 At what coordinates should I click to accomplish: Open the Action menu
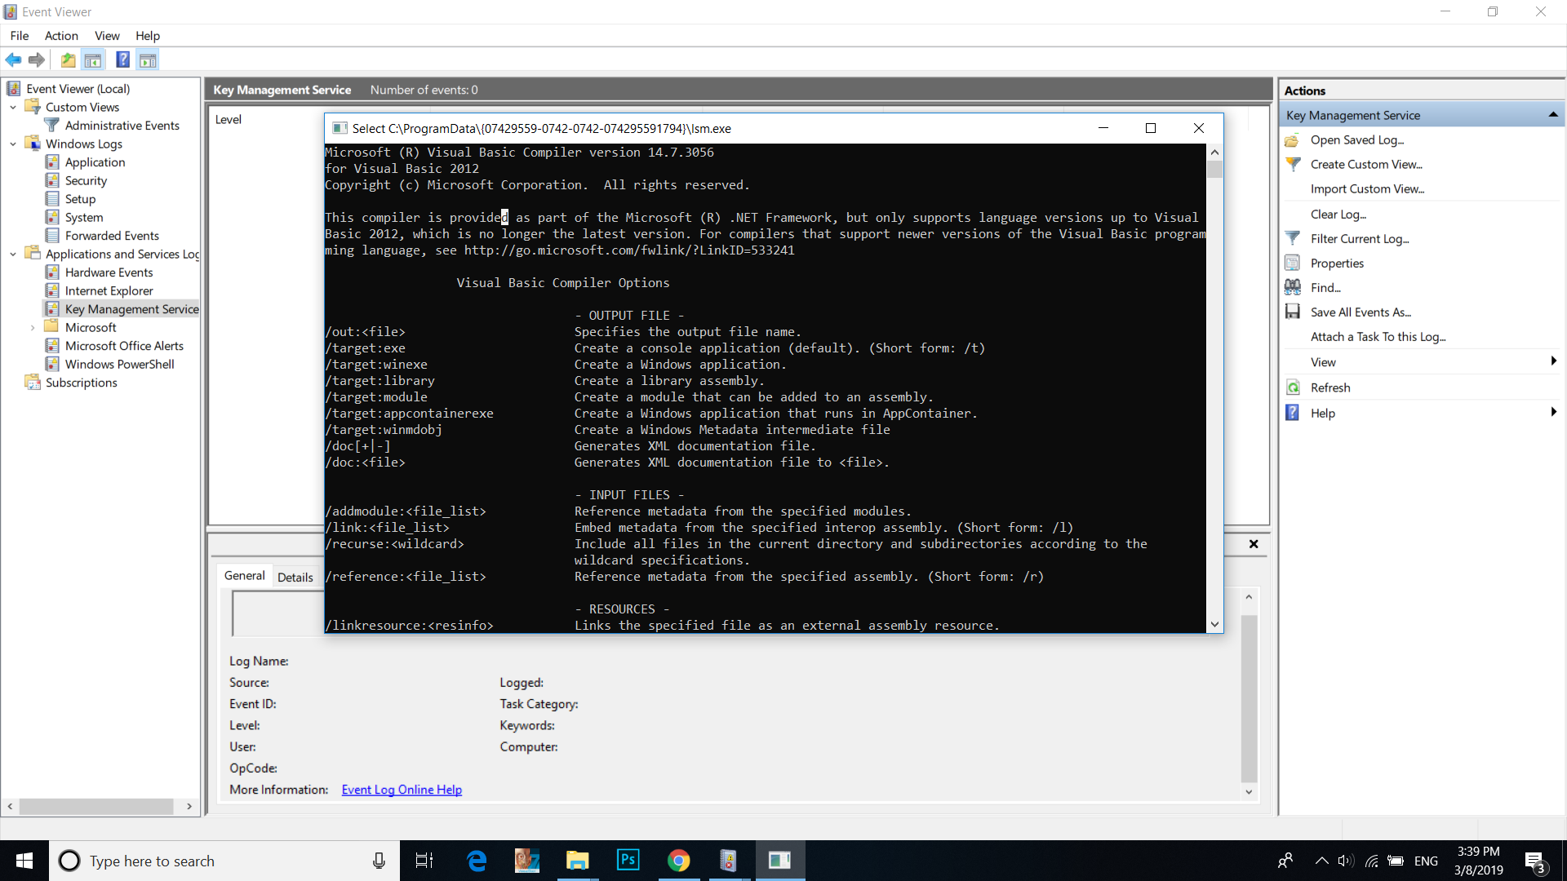[61, 36]
